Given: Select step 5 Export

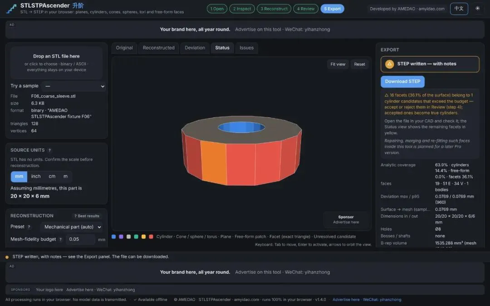Looking at the screenshot, I should click(x=332, y=9).
